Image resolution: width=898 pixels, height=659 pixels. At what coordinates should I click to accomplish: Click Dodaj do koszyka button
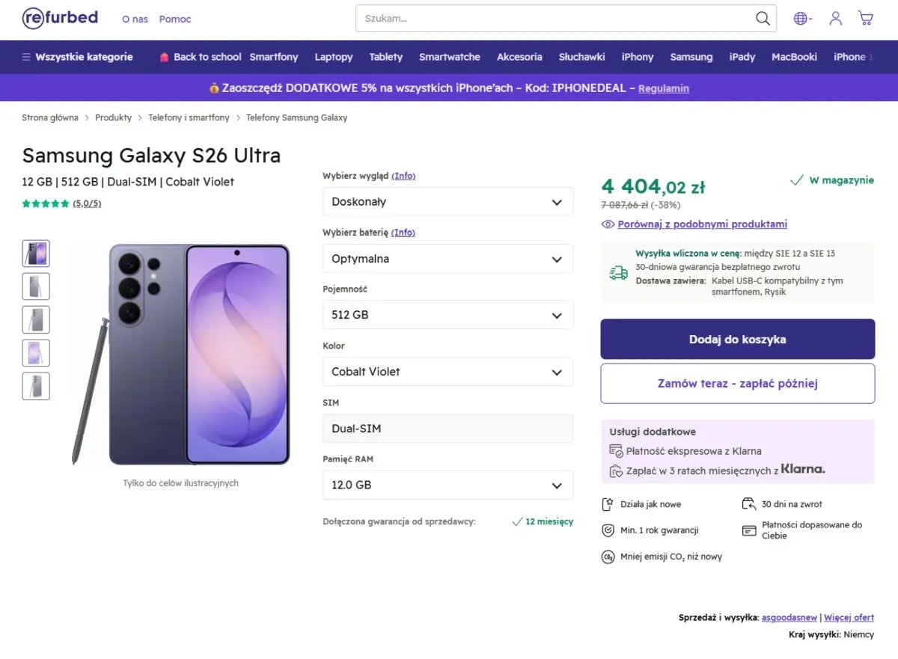(738, 340)
